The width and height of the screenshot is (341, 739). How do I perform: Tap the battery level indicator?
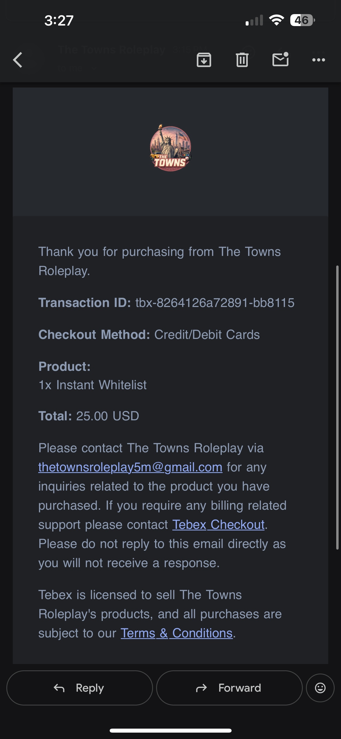302,20
